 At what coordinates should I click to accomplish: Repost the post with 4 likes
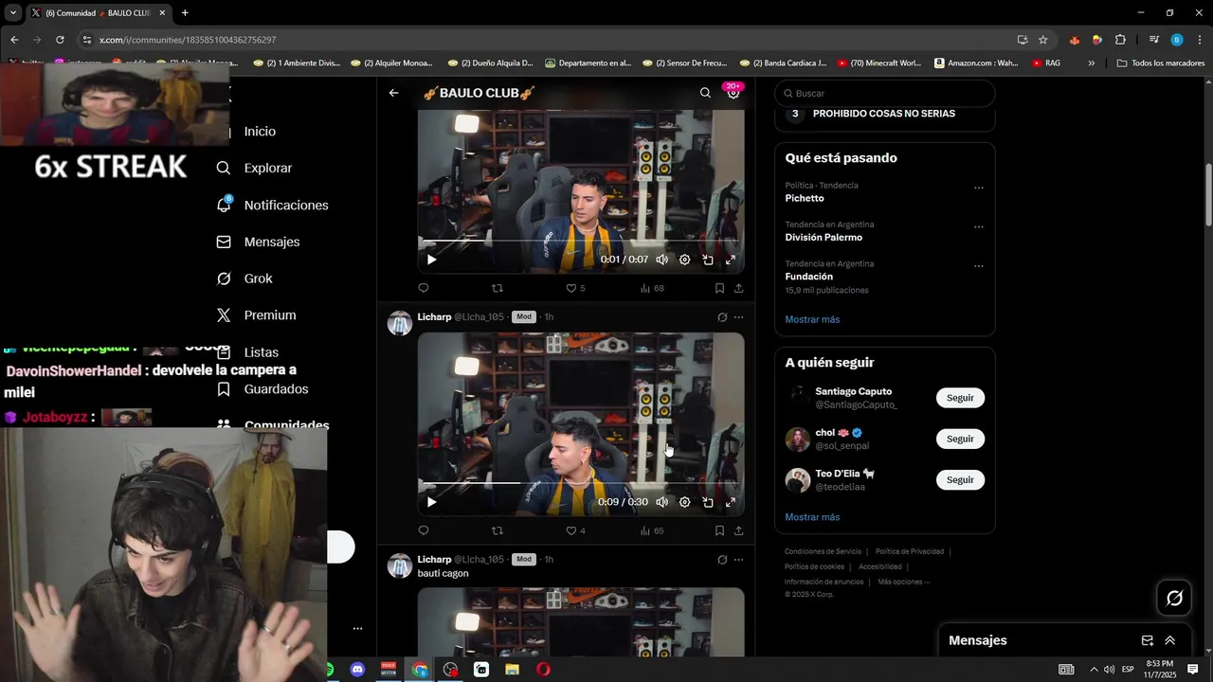point(498,530)
